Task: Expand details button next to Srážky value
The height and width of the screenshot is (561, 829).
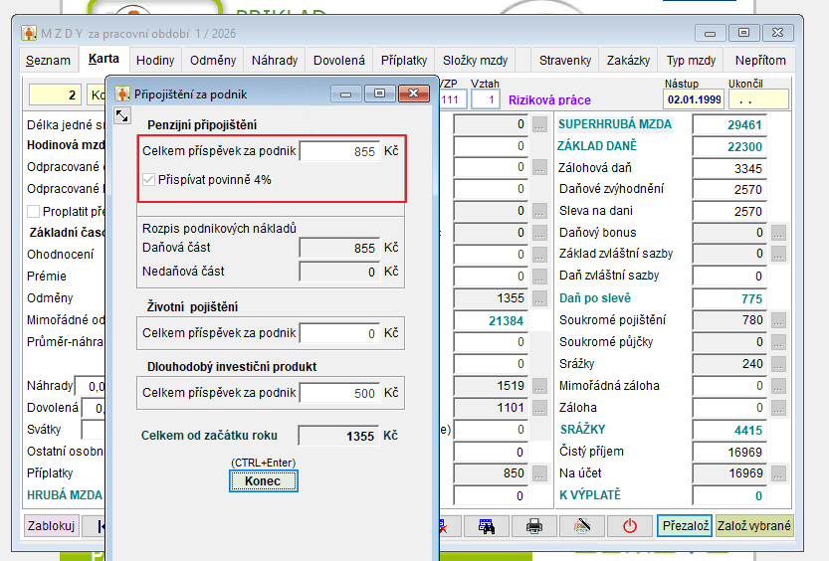Action: [x=778, y=364]
